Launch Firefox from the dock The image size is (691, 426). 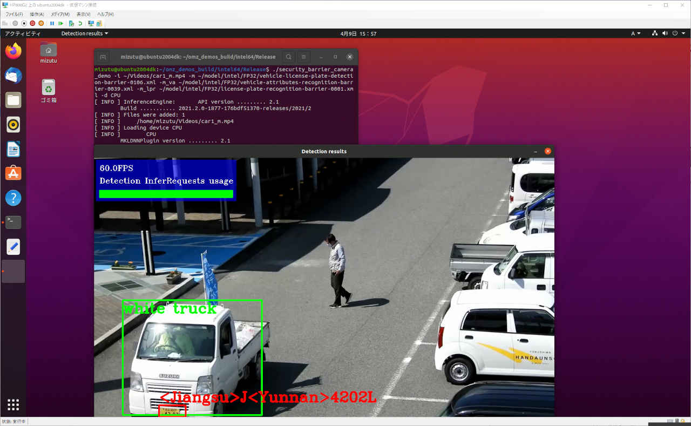tap(13, 51)
